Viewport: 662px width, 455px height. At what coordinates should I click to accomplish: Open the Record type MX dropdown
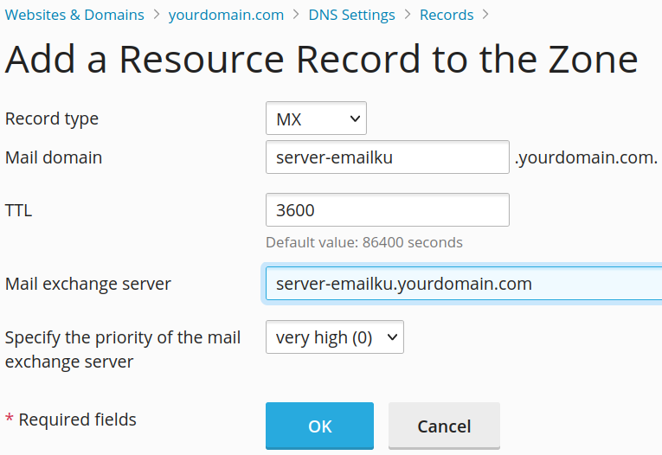[x=316, y=119]
